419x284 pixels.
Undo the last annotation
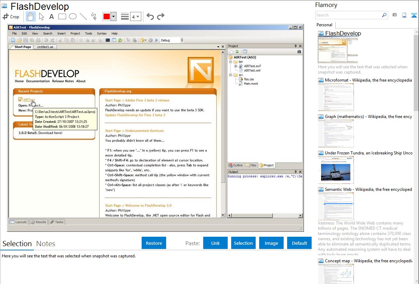[150, 16]
